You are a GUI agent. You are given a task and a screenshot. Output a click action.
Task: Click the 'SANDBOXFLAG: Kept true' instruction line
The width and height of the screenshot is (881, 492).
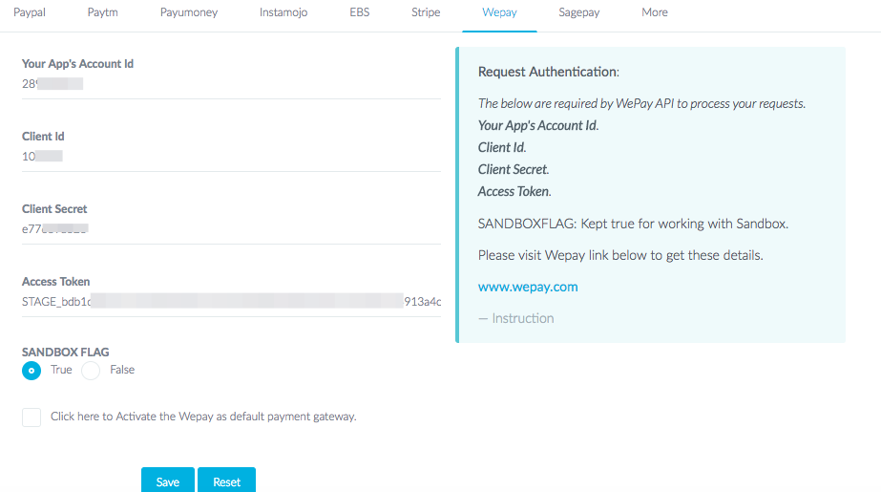pos(633,224)
